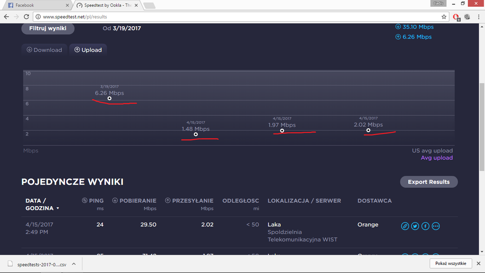The image size is (485, 273).
Task: Sort results by Data / Godzina arrow
Action: (x=58, y=209)
